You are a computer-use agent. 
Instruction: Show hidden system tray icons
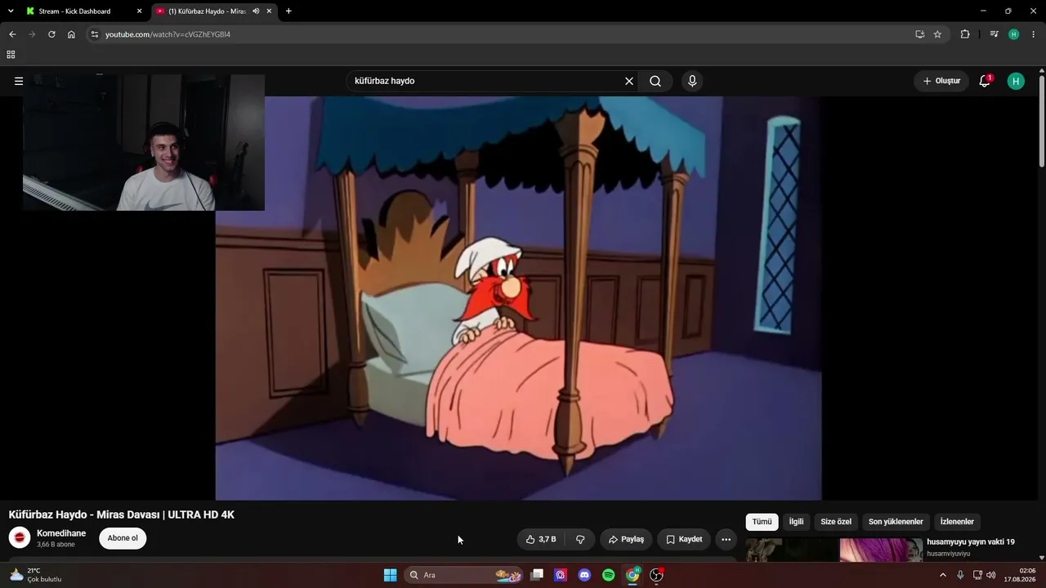click(x=942, y=575)
